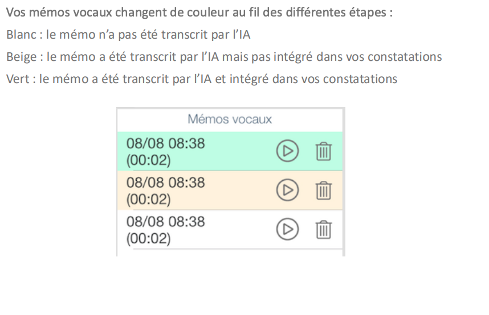
Task: Delete the beige voice memo
Action: pyautogui.click(x=324, y=190)
